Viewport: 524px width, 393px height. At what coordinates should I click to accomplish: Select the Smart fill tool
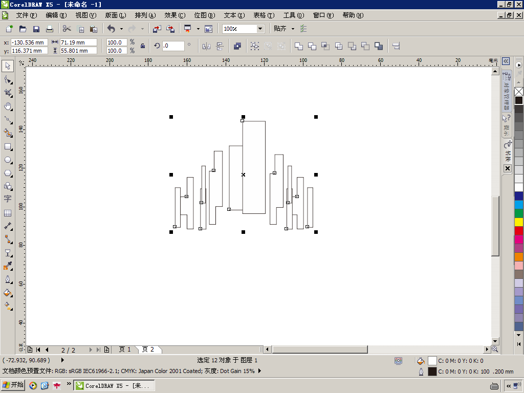pos(8,133)
